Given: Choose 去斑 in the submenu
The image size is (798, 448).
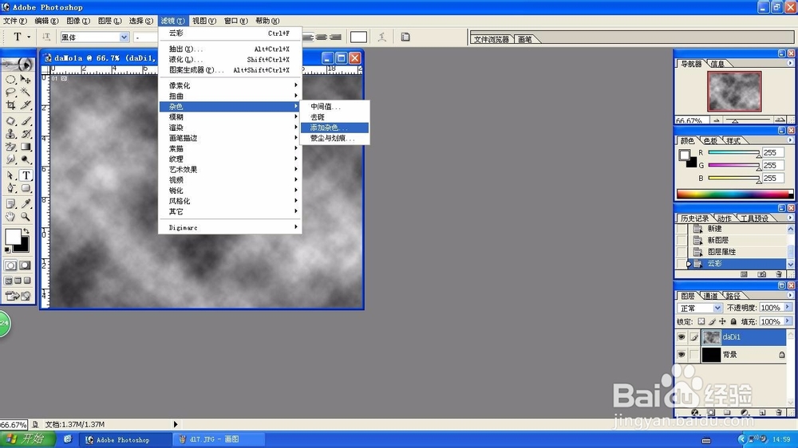Looking at the screenshot, I should point(334,117).
